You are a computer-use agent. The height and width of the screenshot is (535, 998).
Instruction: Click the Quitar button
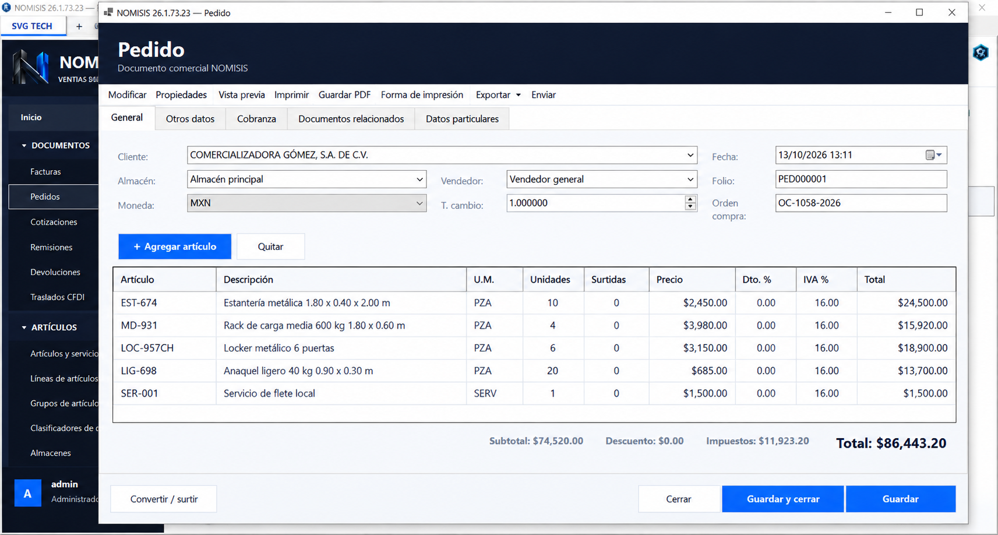(x=270, y=247)
